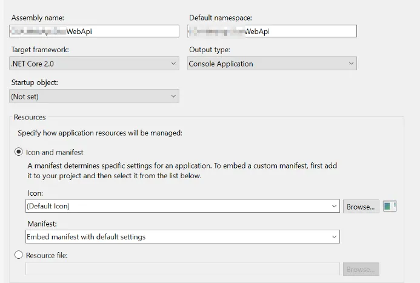Select the Icon and manifest radio button
Viewport: 420px width, 283px height.
19,153
